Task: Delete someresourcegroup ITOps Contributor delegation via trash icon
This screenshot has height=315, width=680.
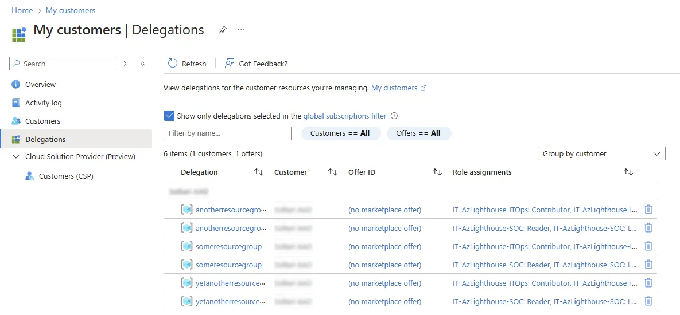Action: click(x=648, y=247)
